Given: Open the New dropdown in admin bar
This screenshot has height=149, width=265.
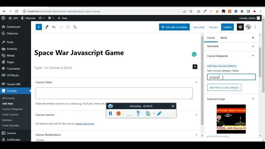Looking at the screenshot, I should click(63, 18).
